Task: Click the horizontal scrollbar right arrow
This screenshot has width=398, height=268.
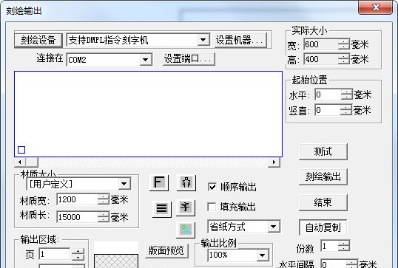Action: [274, 162]
